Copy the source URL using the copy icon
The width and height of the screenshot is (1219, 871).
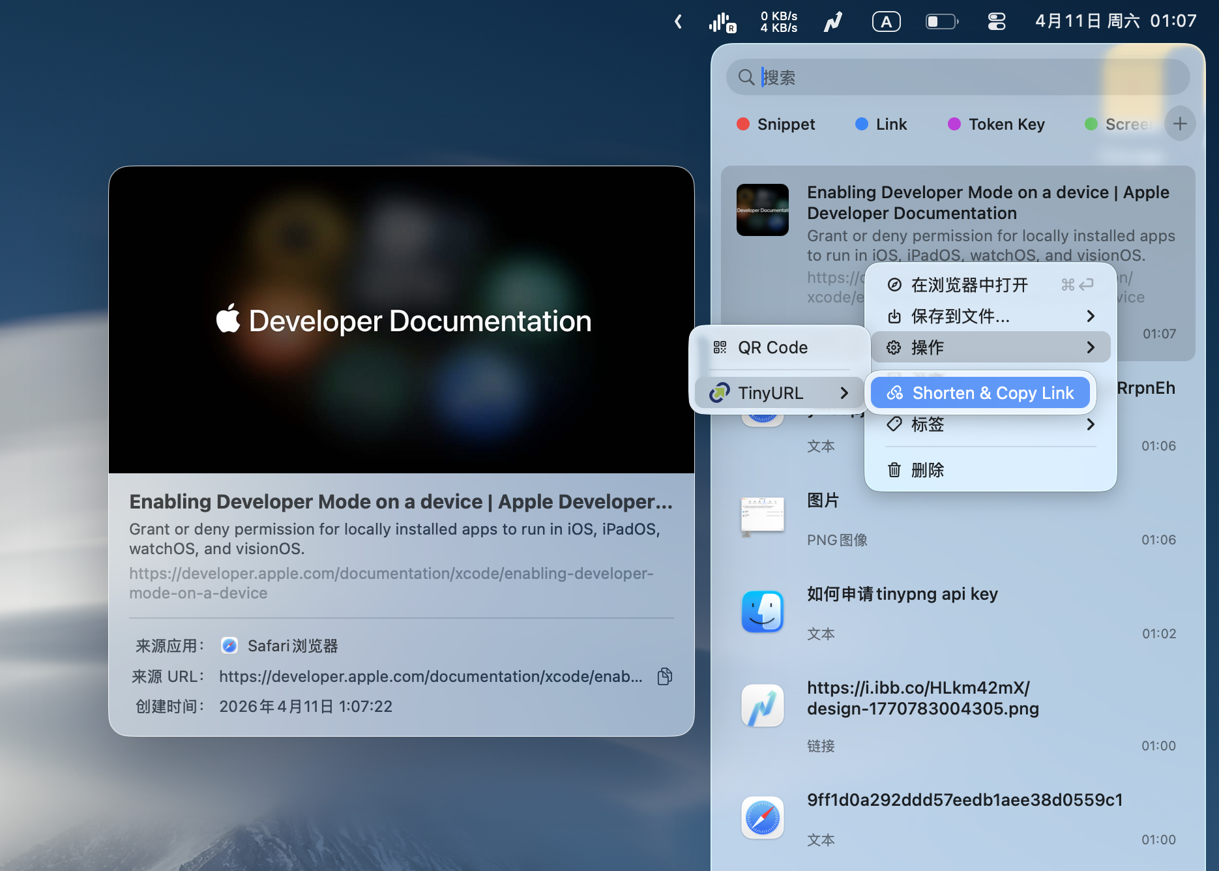(664, 676)
